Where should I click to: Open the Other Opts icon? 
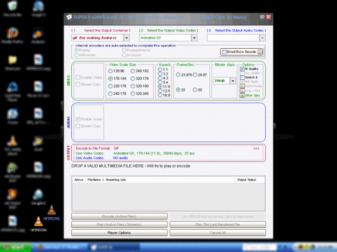(242, 95)
